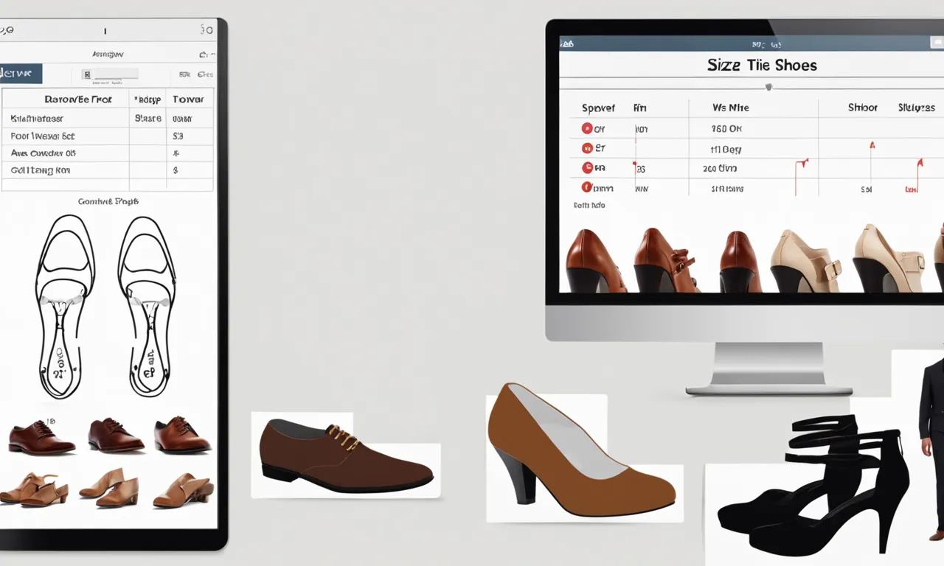Expand the gray arrow under the Size Tie Shoes heading
This screenshot has height=566, width=944.
pyautogui.click(x=768, y=87)
